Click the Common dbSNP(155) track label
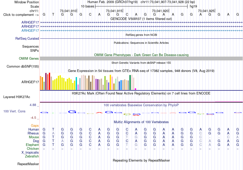This screenshot has width=243, height=170. point(23,66)
